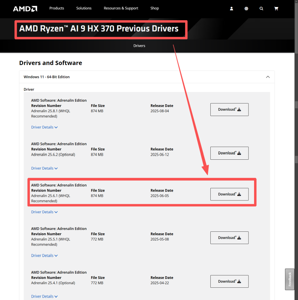Collapse Windows 11 - 64-Bit Edition section
Image resolution: width=298 pixels, height=300 pixels.
pyautogui.click(x=268, y=77)
